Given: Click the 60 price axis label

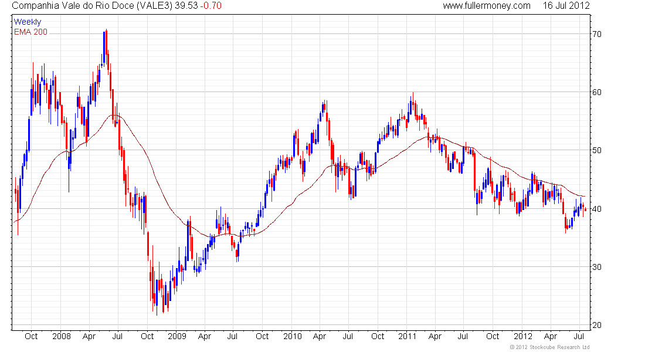Looking at the screenshot, I should (x=597, y=92).
